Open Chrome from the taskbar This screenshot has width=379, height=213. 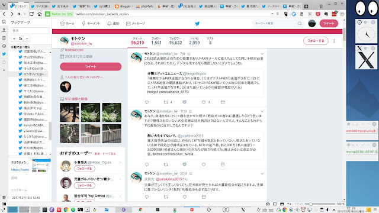(x=66, y=209)
